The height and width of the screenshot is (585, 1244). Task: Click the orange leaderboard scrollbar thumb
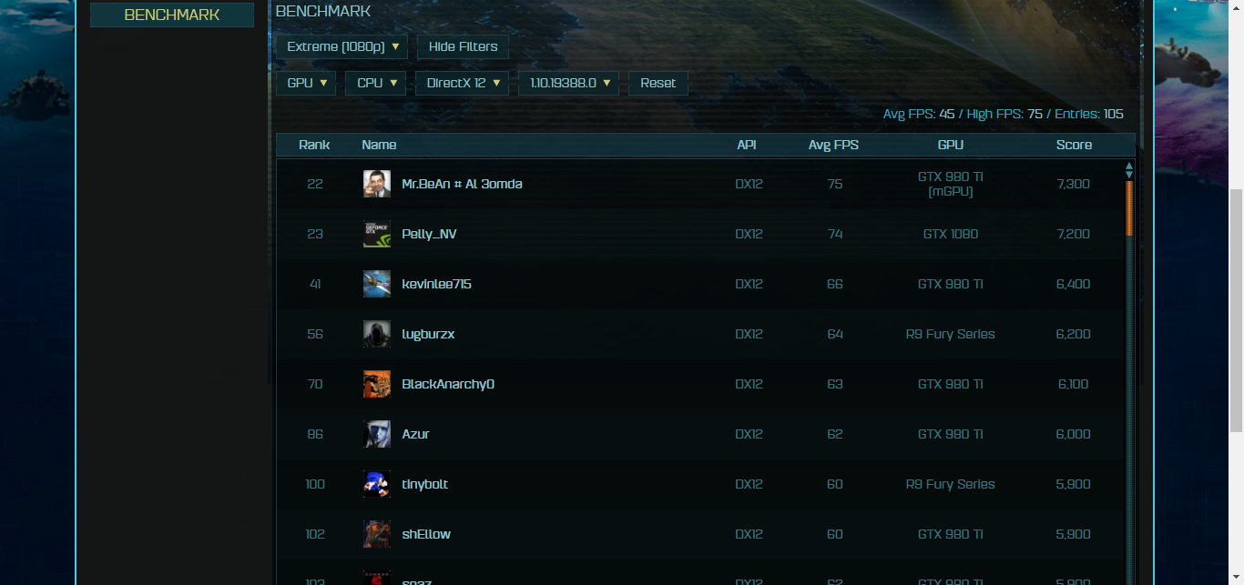click(1129, 208)
